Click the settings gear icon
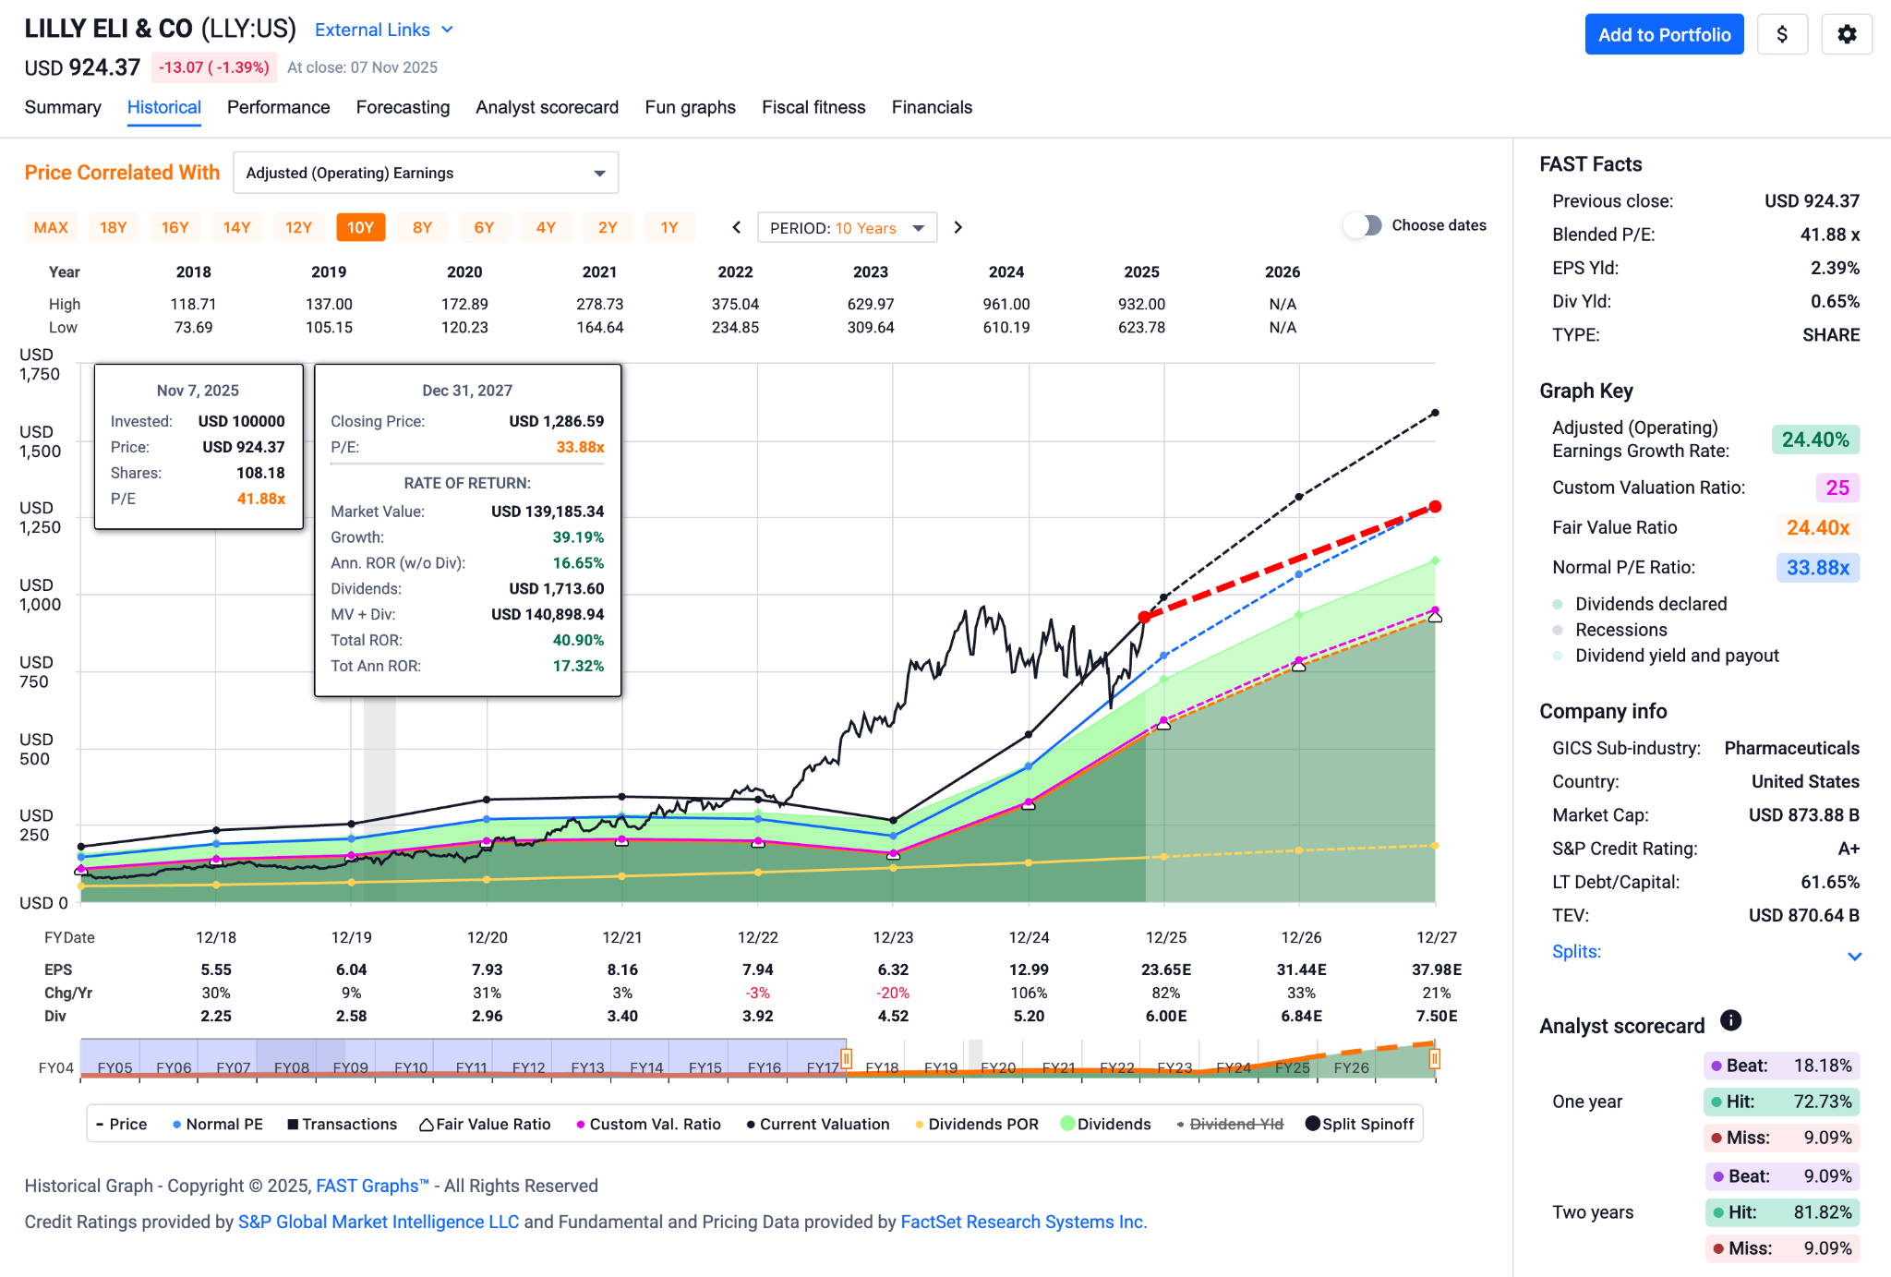 (1846, 35)
